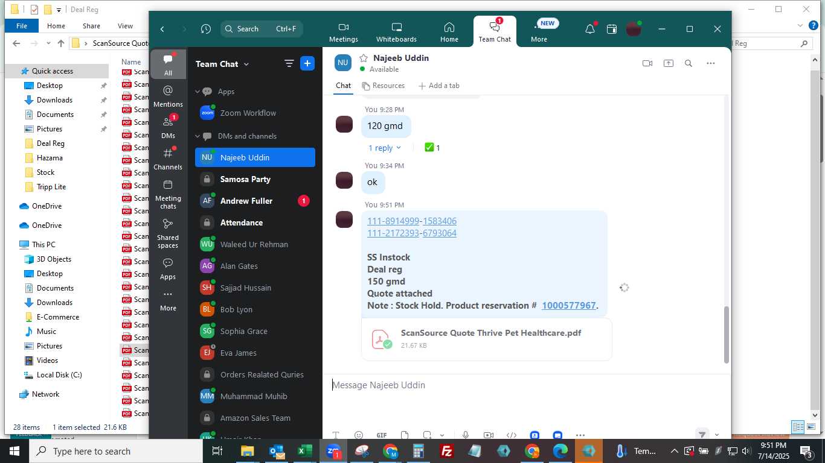This screenshot has width=825, height=463.
Task: Open the screenshot options dropdown arrow
Action: [x=442, y=435]
